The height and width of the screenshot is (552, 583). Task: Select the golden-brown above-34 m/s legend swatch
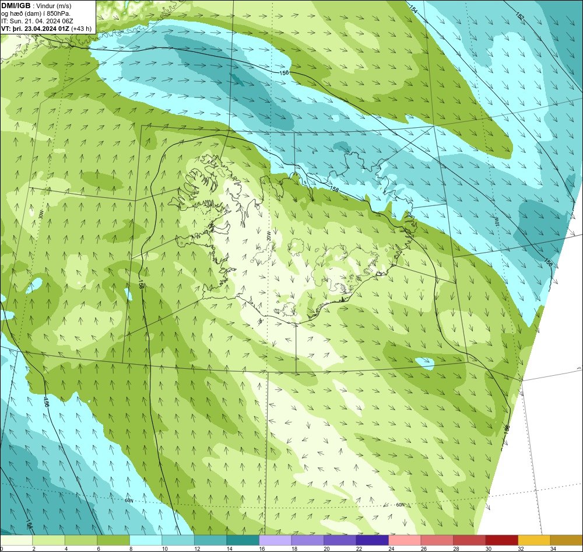point(566,540)
